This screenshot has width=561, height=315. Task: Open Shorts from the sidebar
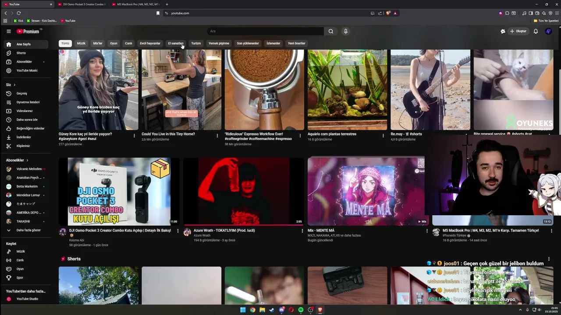[26, 53]
